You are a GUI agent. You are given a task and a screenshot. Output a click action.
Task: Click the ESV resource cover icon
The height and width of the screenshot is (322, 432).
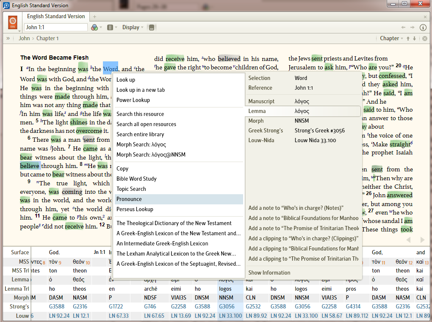13,22
